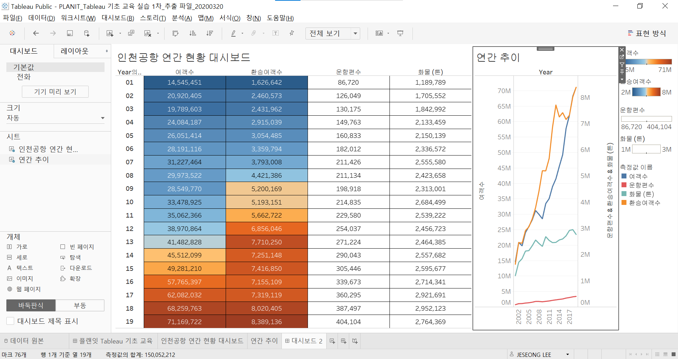Click the fix axes pin icon
This screenshot has width=678, height=359.
[x=292, y=33]
